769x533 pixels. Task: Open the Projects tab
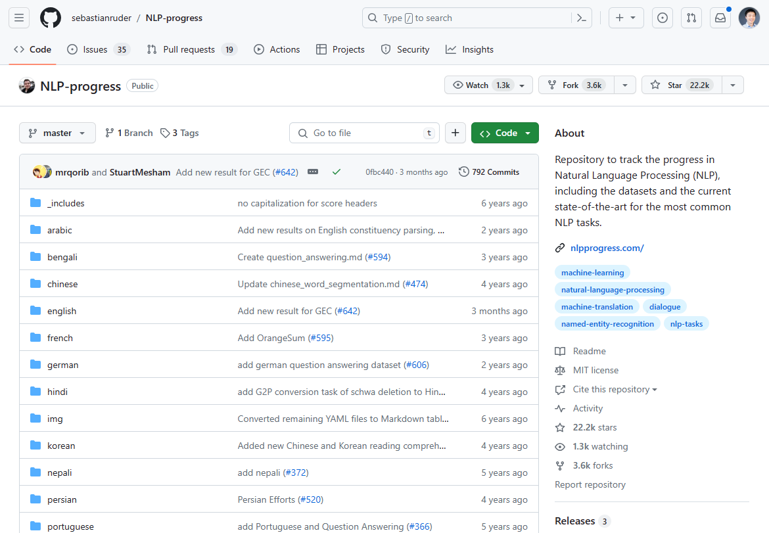tap(341, 49)
